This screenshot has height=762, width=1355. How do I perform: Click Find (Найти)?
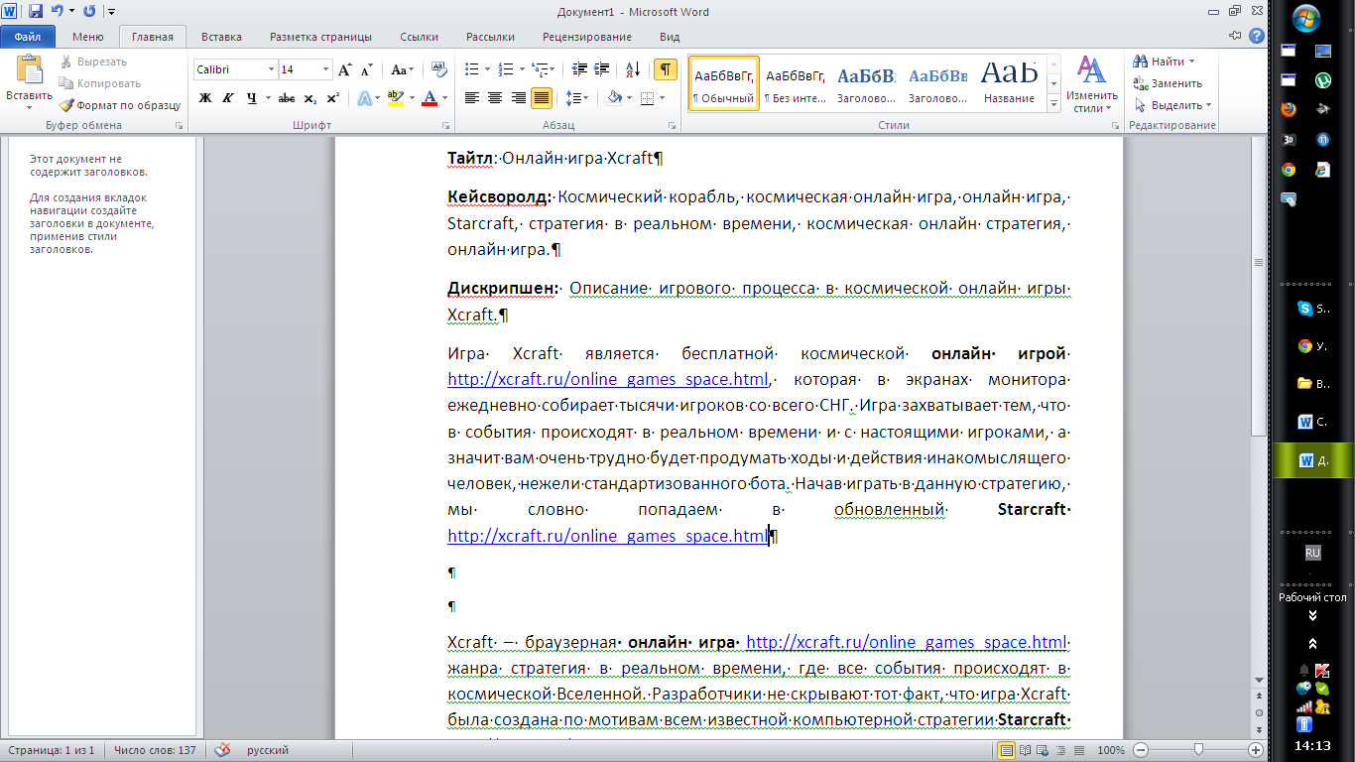coord(1165,62)
